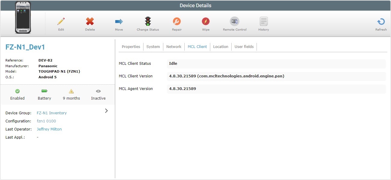The height and width of the screenshot is (180, 391).
Task: Switch to the Location tab
Action: (x=220, y=47)
